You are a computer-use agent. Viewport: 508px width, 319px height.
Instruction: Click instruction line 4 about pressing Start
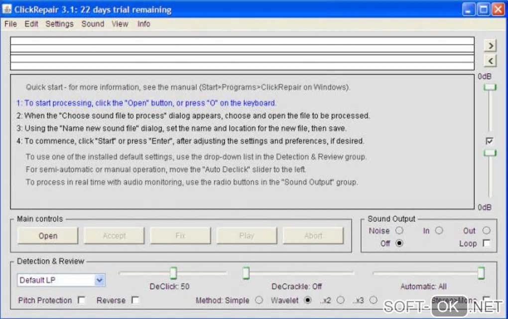(190, 141)
